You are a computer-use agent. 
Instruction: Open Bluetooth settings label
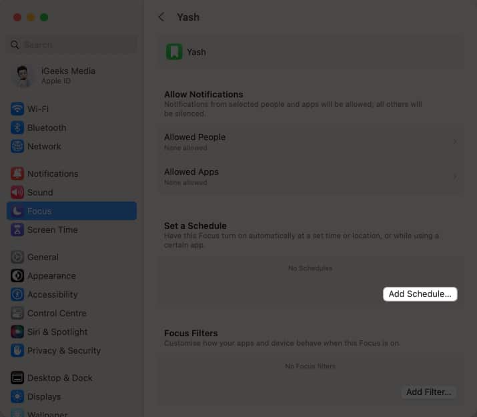click(x=47, y=127)
